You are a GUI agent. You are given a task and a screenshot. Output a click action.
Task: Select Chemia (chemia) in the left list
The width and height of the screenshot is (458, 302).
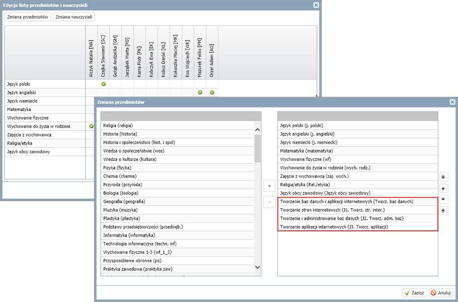coord(178,176)
